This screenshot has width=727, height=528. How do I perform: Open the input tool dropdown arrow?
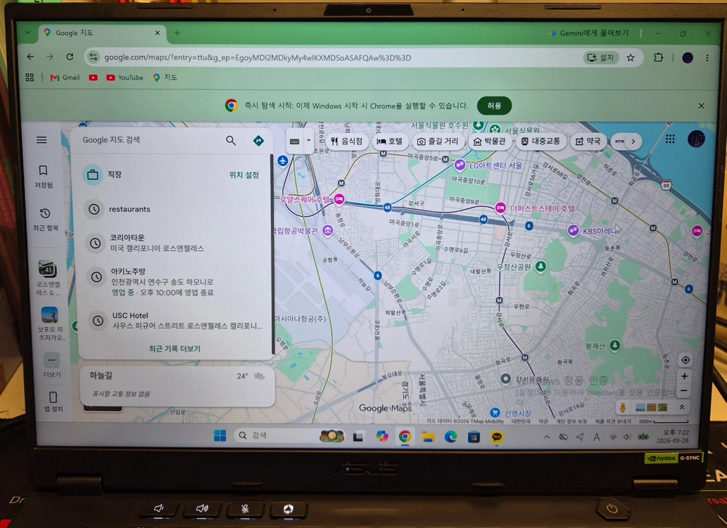pyautogui.click(x=309, y=140)
